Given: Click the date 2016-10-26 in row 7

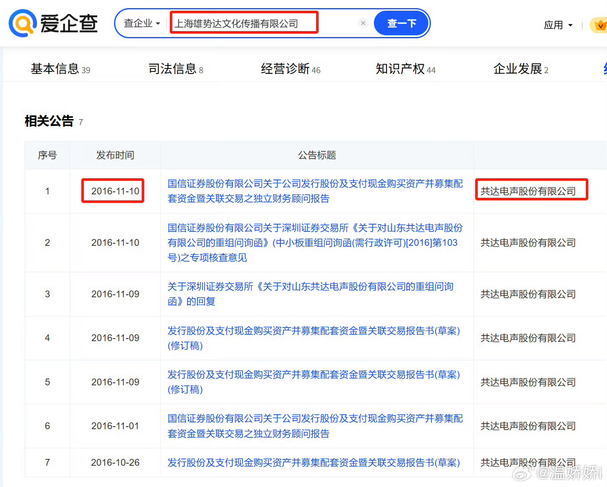Looking at the screenshot, I should coord(115,462).
